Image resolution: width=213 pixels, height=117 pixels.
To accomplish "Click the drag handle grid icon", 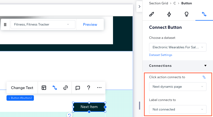I will click(5, 24).
